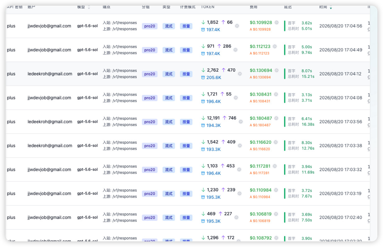383x247 pixels.
Task: Click 流式 tag in the 17:04:49 row
Action: click(x=169, y=50)
